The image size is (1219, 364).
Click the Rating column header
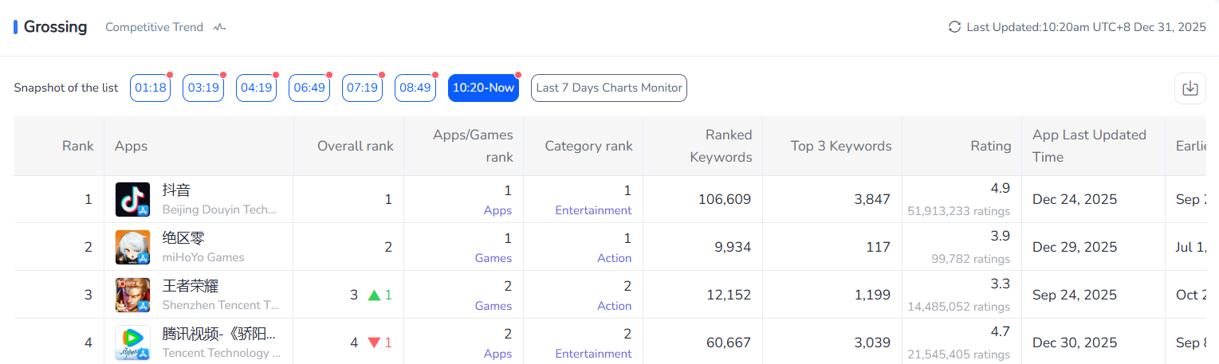pyautogui.click(x=991, y=146)
